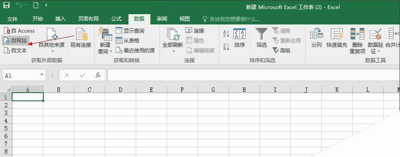Screen dimensions: 400x157
Task: Open the customize quick access toolbar dropdown
Action: click(46, 5)
